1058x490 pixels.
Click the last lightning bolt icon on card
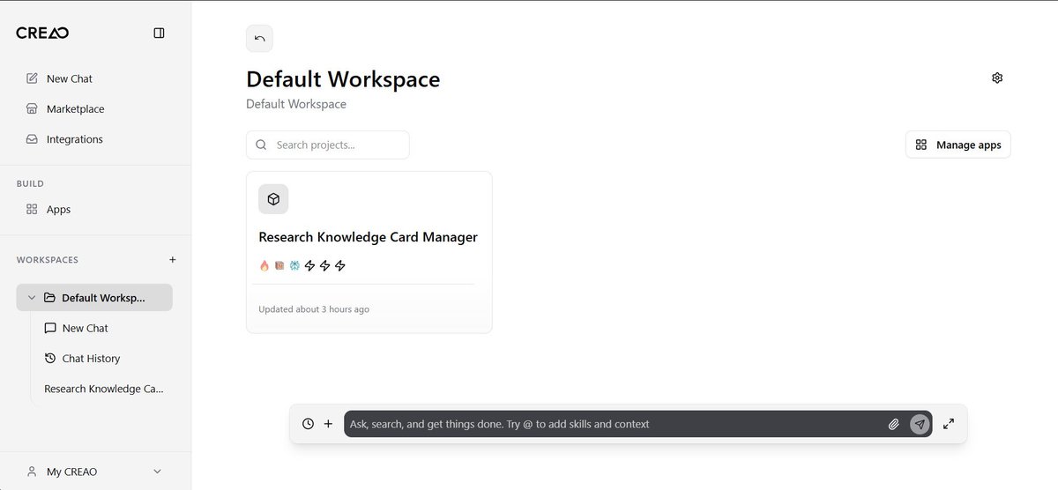[x=340, y=265]
